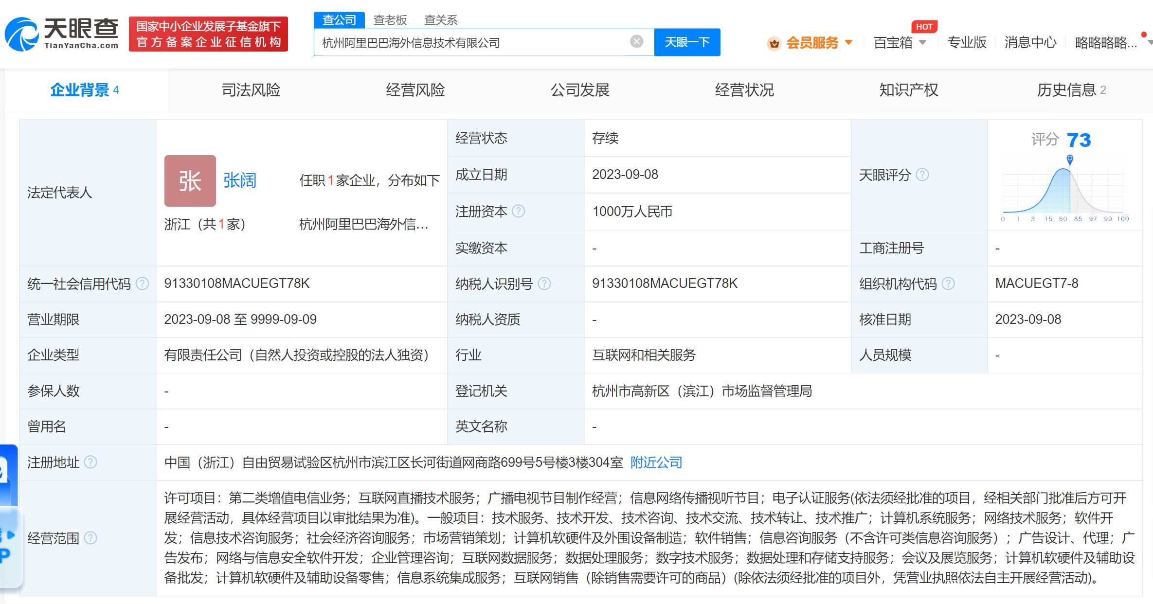Screen dimensions: 1153x604
Task: Switch to 查老板 search tab
Action: pos(390,20)
